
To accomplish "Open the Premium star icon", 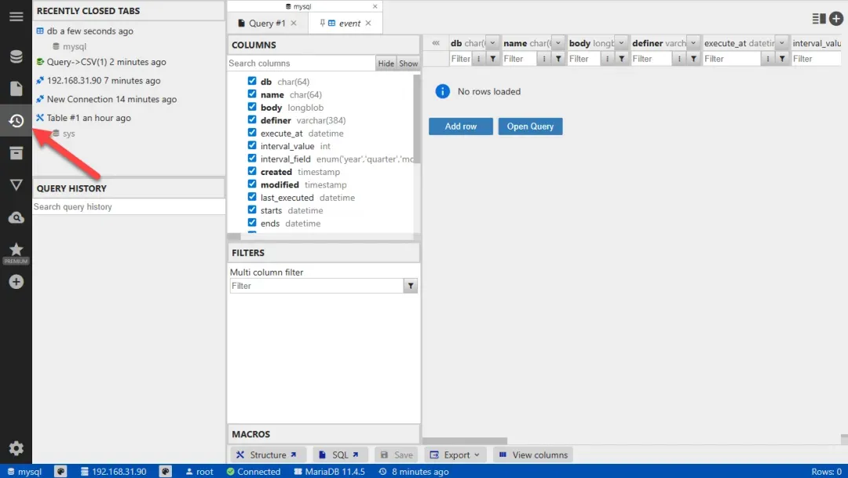I will 16,250.
